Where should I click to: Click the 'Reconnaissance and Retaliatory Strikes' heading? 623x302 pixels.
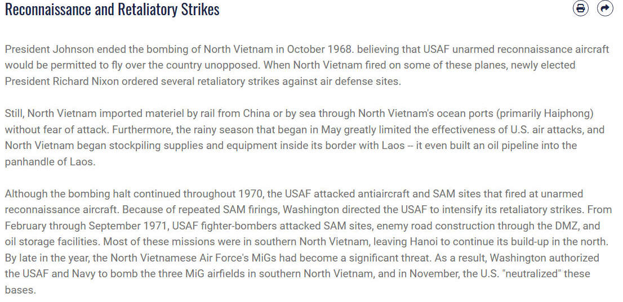112,9
